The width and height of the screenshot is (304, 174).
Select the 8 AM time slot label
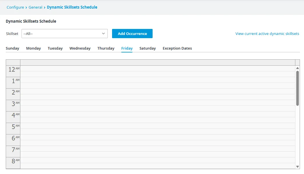point(13,163)
